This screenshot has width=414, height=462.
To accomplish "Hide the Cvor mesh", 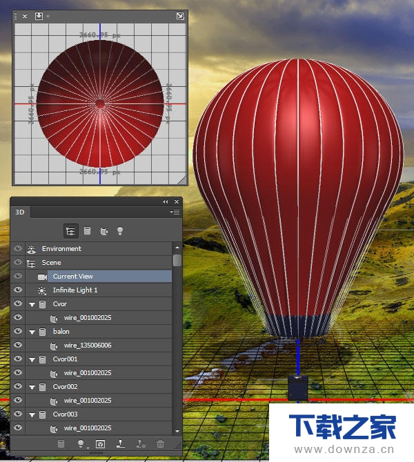I will coord(18,303).
